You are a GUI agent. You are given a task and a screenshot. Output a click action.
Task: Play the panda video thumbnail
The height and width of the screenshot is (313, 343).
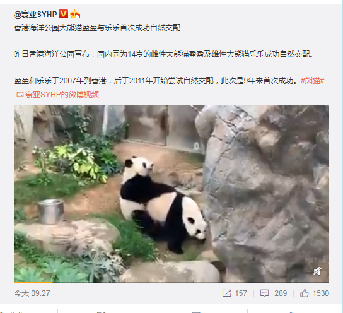click(171, 194)
